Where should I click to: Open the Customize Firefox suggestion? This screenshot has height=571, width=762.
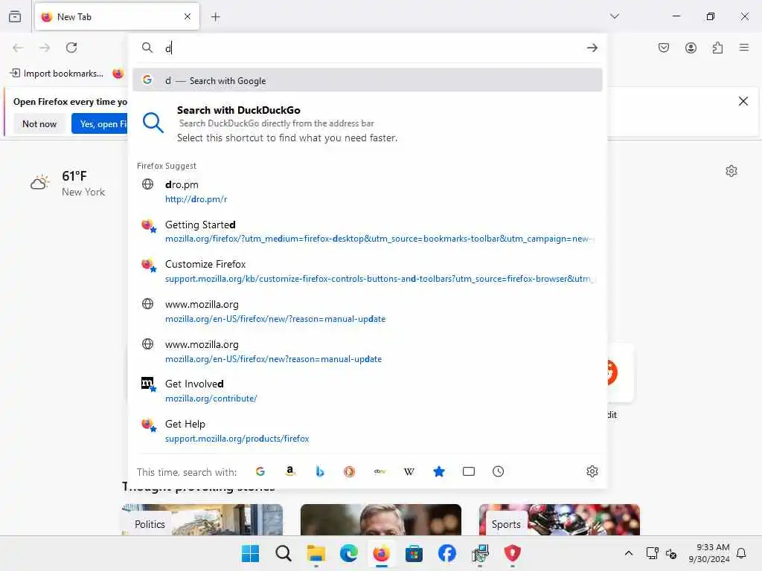[368, 271]
